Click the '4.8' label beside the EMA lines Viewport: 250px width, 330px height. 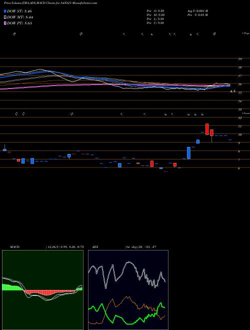[x=232, y=91]
